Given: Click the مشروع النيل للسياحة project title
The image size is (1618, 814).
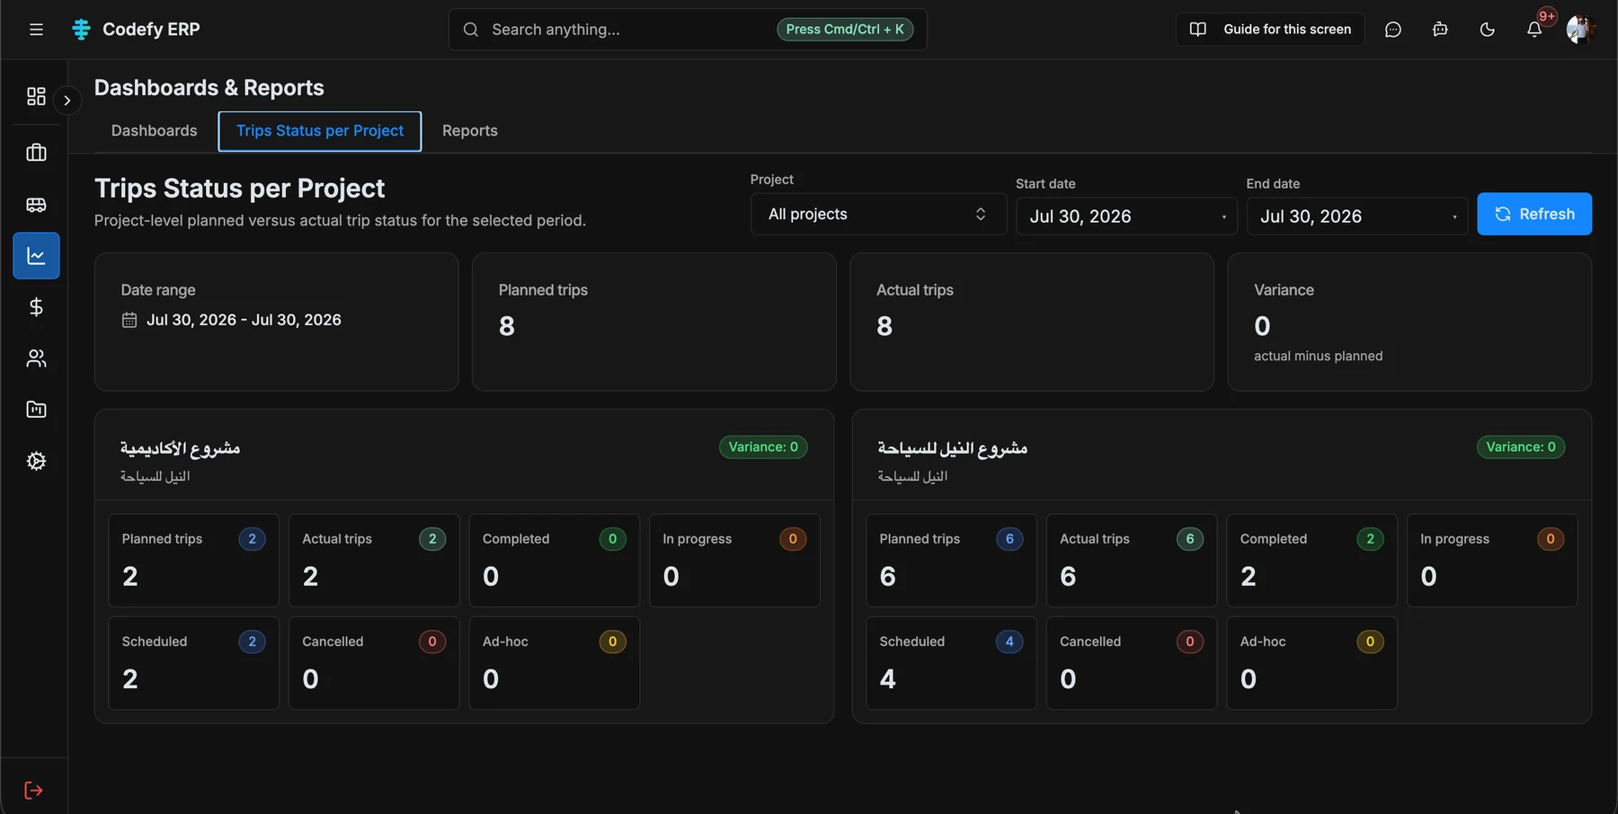Looking at the screenshot, I should [953, 447].
